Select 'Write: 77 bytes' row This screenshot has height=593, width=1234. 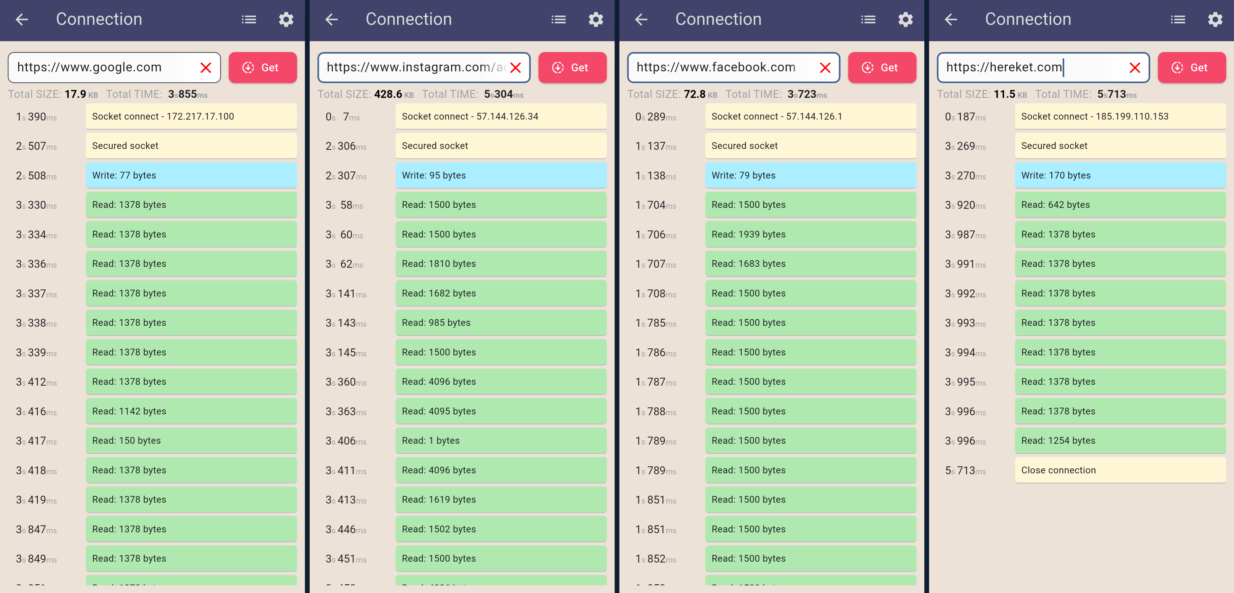tap(191, 175)
